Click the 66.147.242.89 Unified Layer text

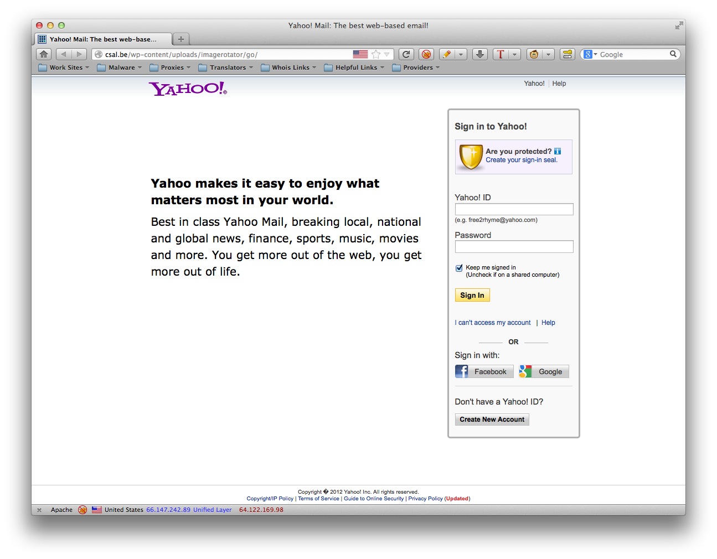tap(189, 510)
